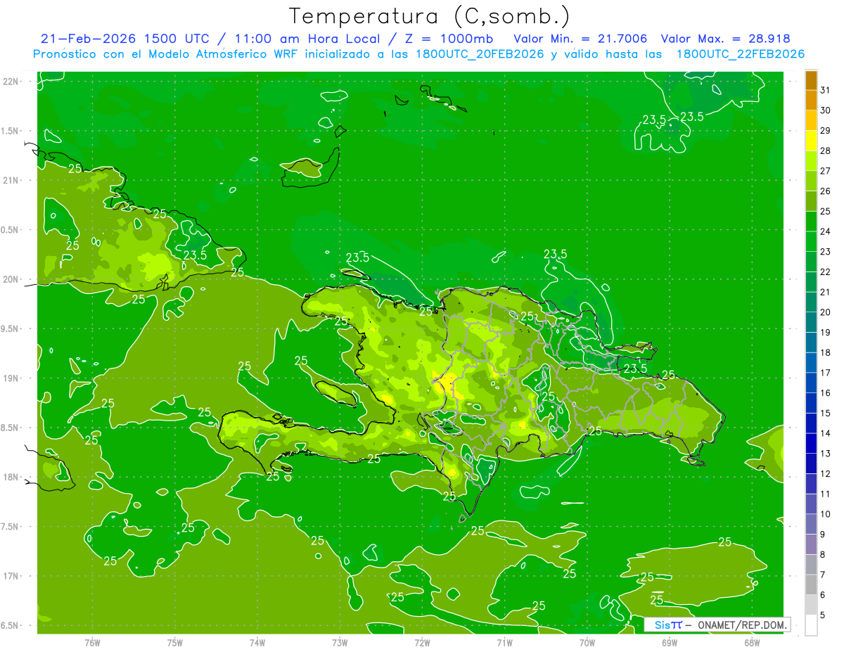
Task: Select the date text "21-Feb-2026 1500 UTC"
Action: pos(124,39)
